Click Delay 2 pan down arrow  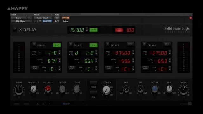96,70
